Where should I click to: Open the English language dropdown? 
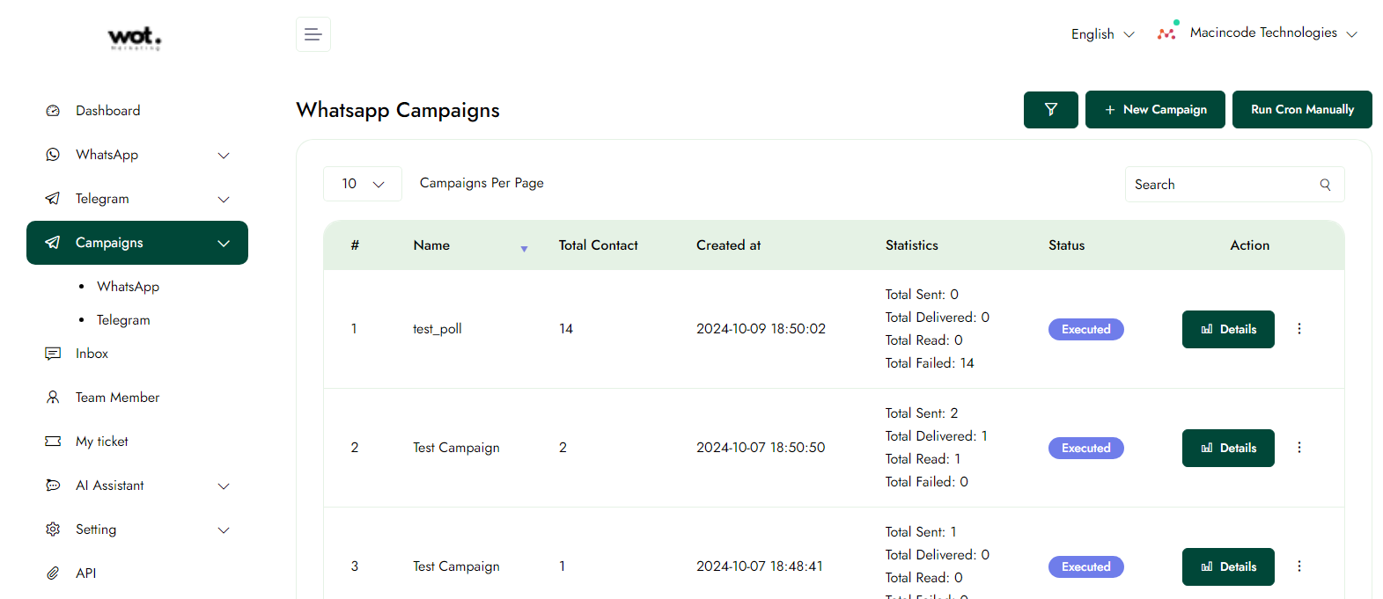(1102, 34)
